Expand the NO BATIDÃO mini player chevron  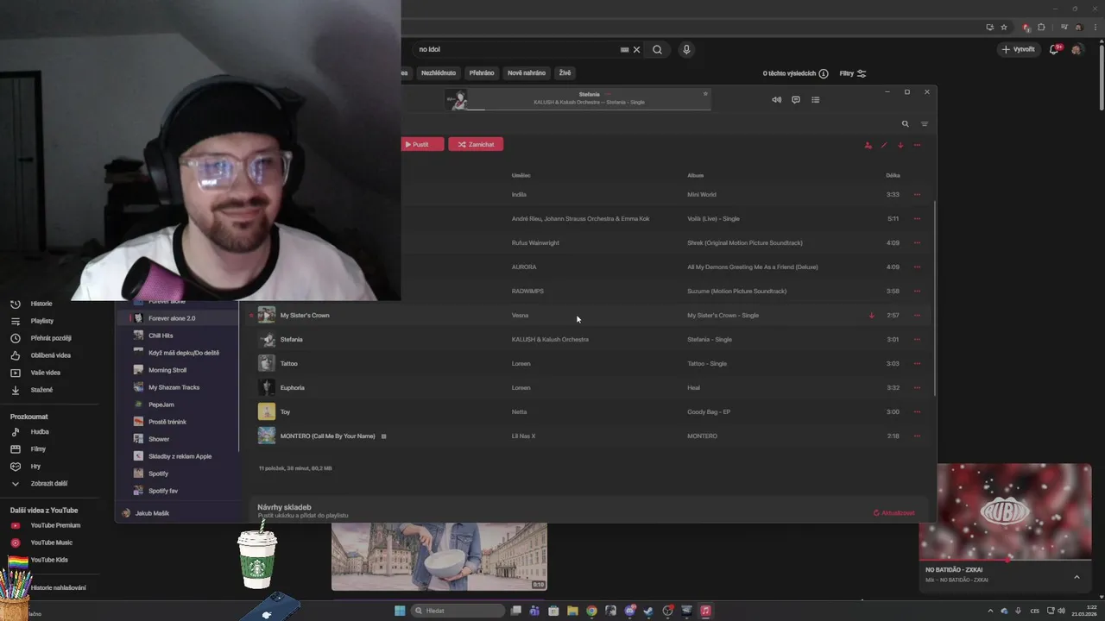(1077, 577)
